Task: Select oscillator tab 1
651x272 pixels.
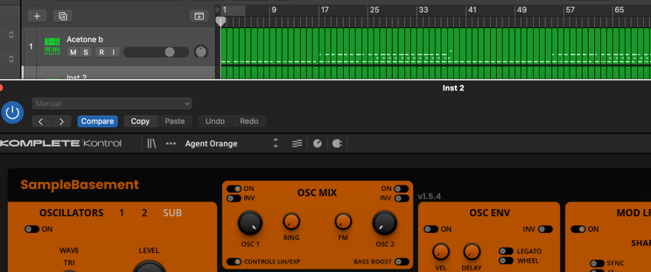Action: point(122,213)
